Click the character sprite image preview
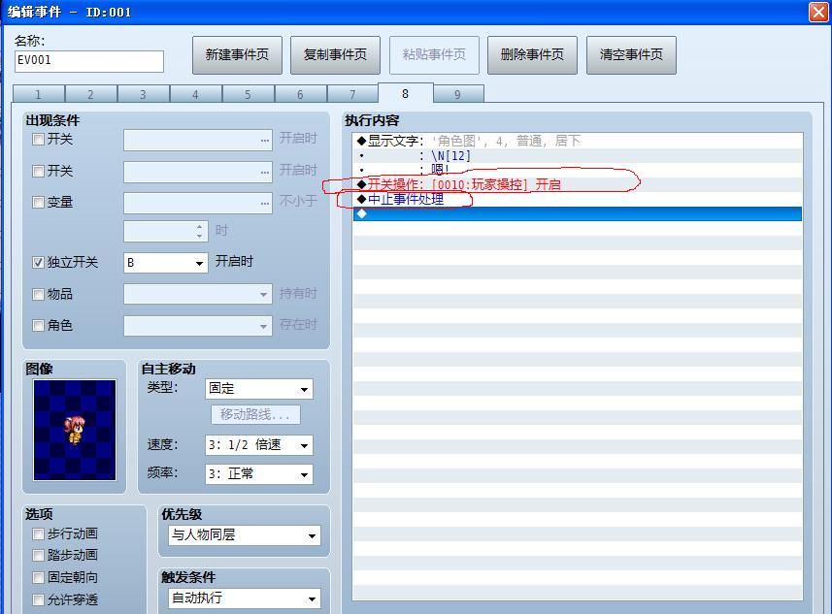 75,430
